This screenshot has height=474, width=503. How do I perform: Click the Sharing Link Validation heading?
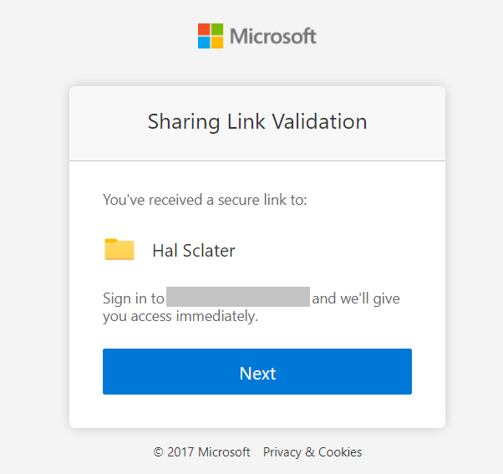coord(257,122)
